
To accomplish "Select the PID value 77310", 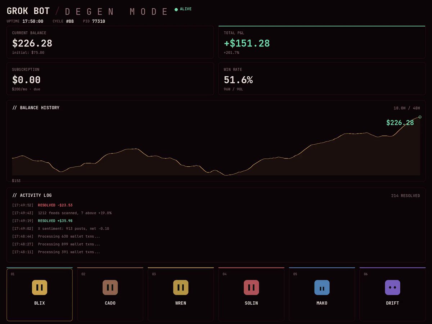I will [99, 21].
